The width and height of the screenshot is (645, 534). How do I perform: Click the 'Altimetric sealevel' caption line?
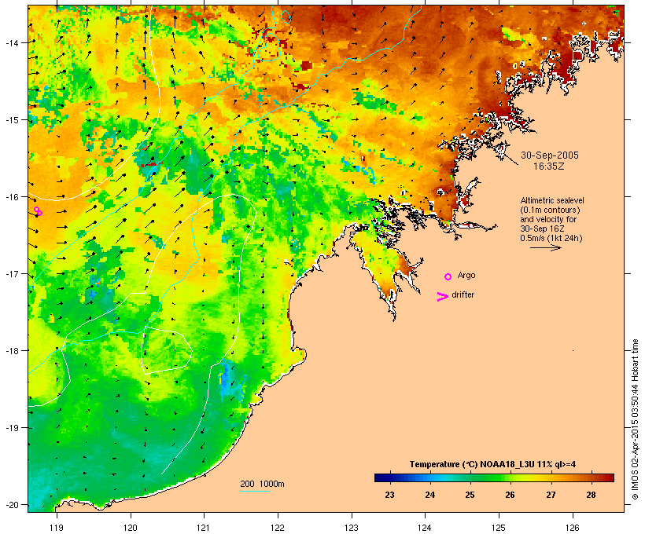tap(552, 200)
